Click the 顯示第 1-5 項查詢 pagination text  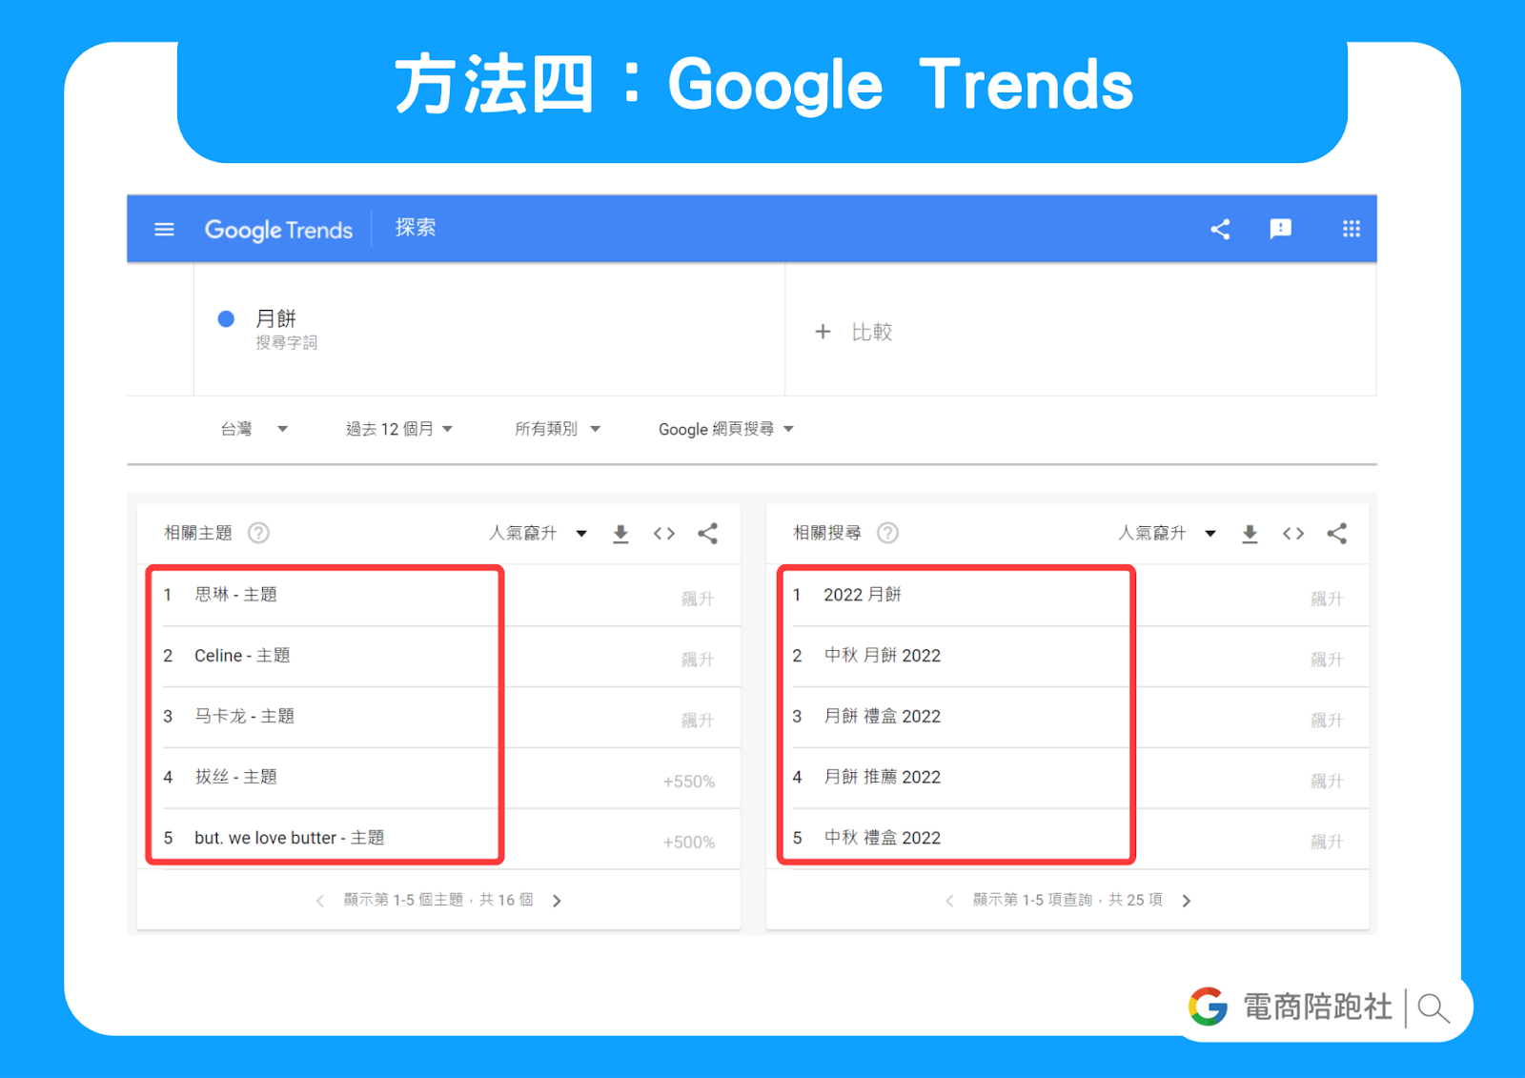[1067, 900]
